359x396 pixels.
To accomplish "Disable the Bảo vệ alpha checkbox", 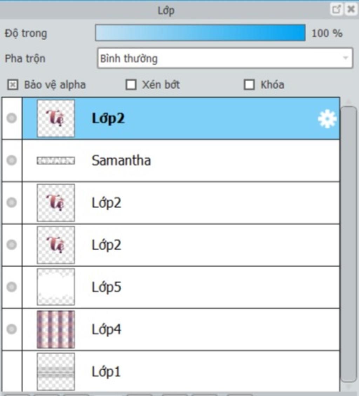I will pyautogui.click(x=13, y=84).
